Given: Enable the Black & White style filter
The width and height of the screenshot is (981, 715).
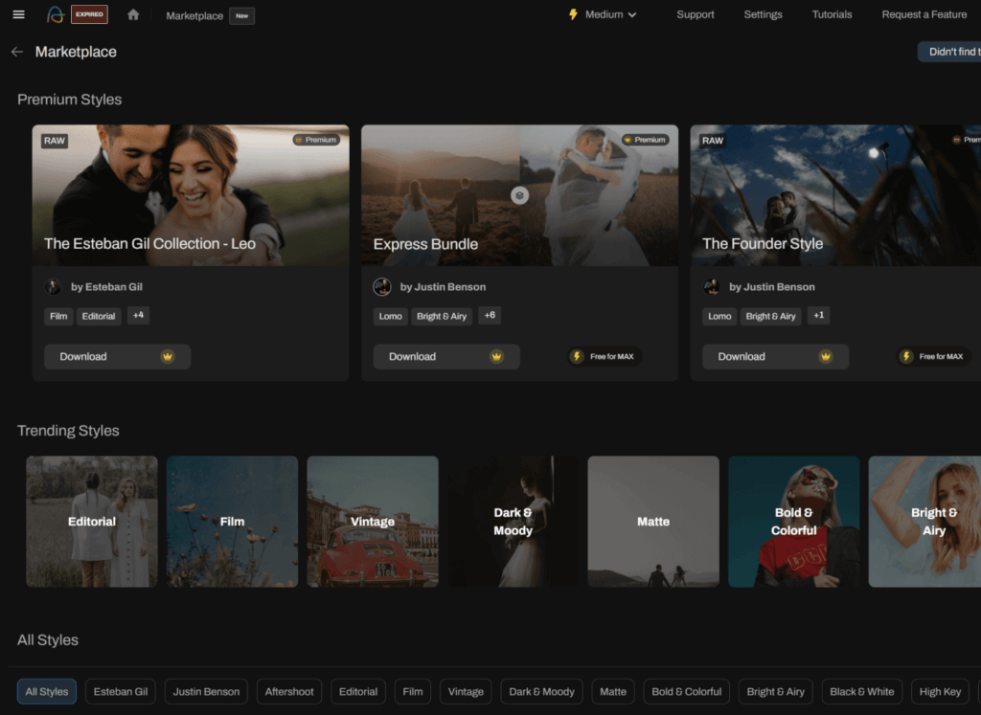Looking at the screenshot, I should (861, 691).
